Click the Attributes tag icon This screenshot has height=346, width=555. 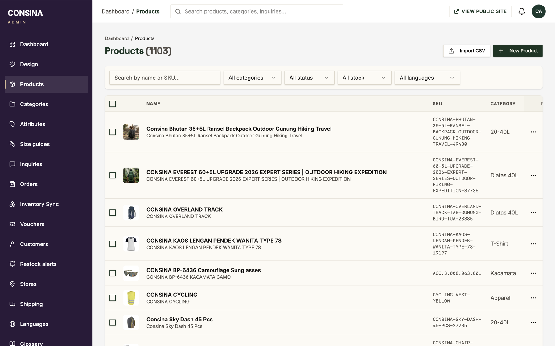tap(12, 124)
